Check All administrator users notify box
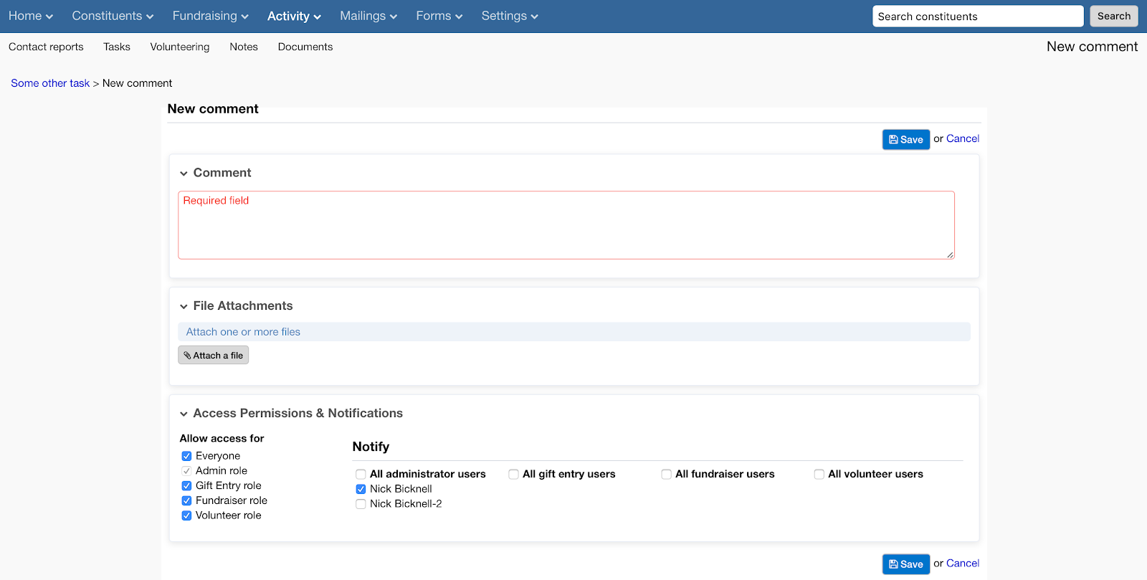1147x580 pixels. click(361, 475)
